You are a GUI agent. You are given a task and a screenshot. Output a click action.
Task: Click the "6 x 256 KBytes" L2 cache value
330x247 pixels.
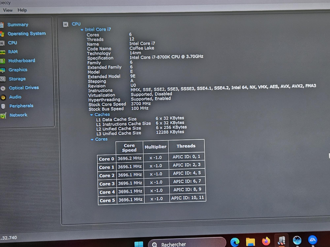(171, 127)
